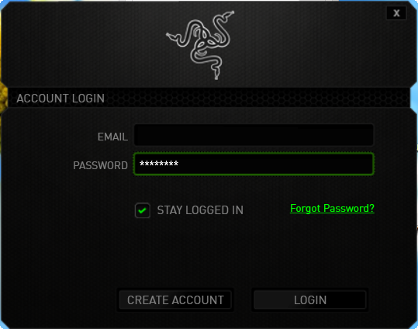Click inside the Password field
The image size is (418, 329).
click(x=254, y=164)
